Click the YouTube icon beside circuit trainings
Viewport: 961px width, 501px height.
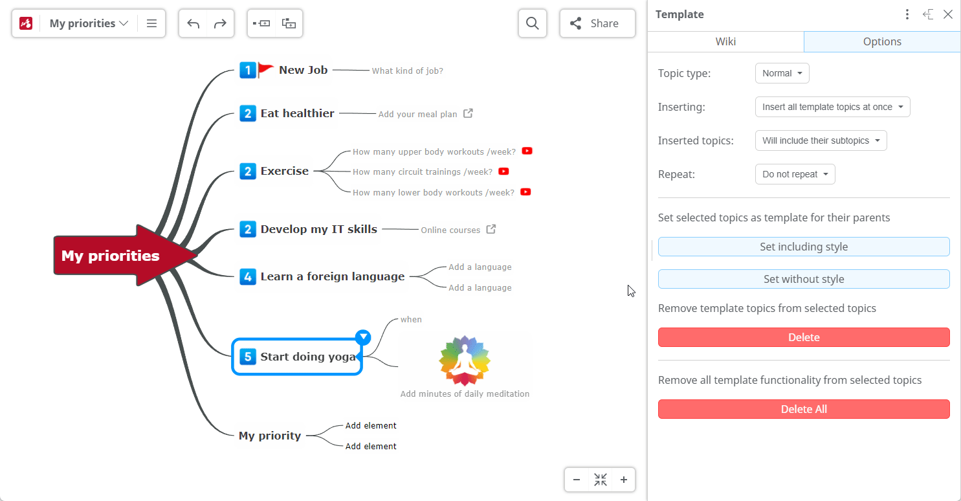(503, 172)
